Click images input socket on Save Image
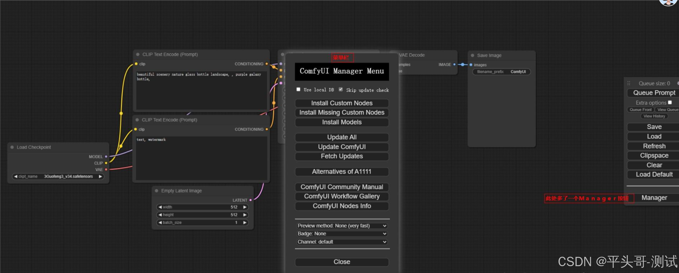The image size is (679, 273). coord(471,65)
